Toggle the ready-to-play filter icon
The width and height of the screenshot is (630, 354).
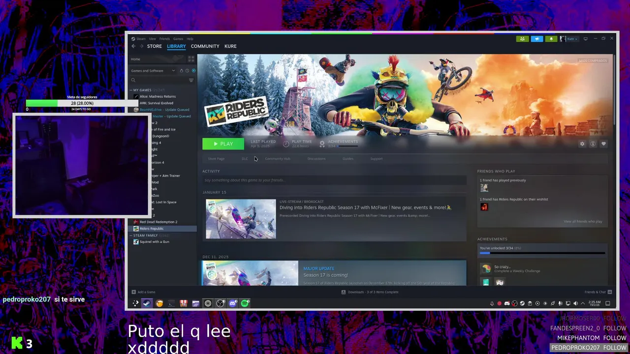(193, 71)
